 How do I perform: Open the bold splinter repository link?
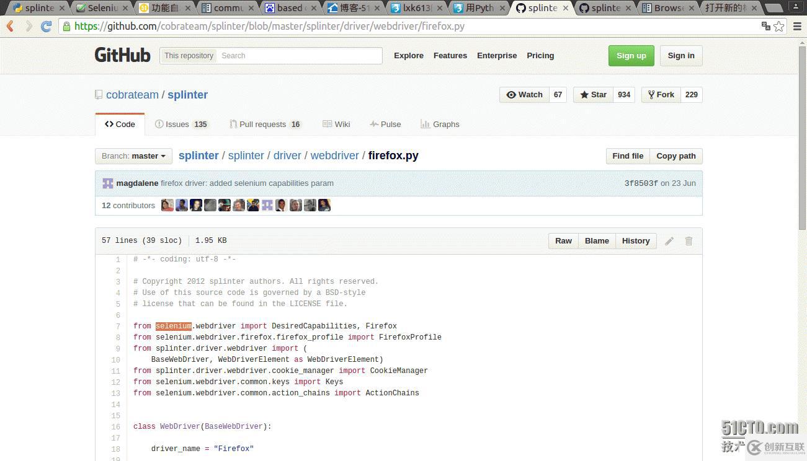pos(187,95)
